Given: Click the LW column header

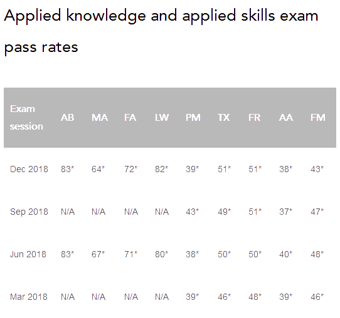Looking at the screenshot, I should coord(162,118).
